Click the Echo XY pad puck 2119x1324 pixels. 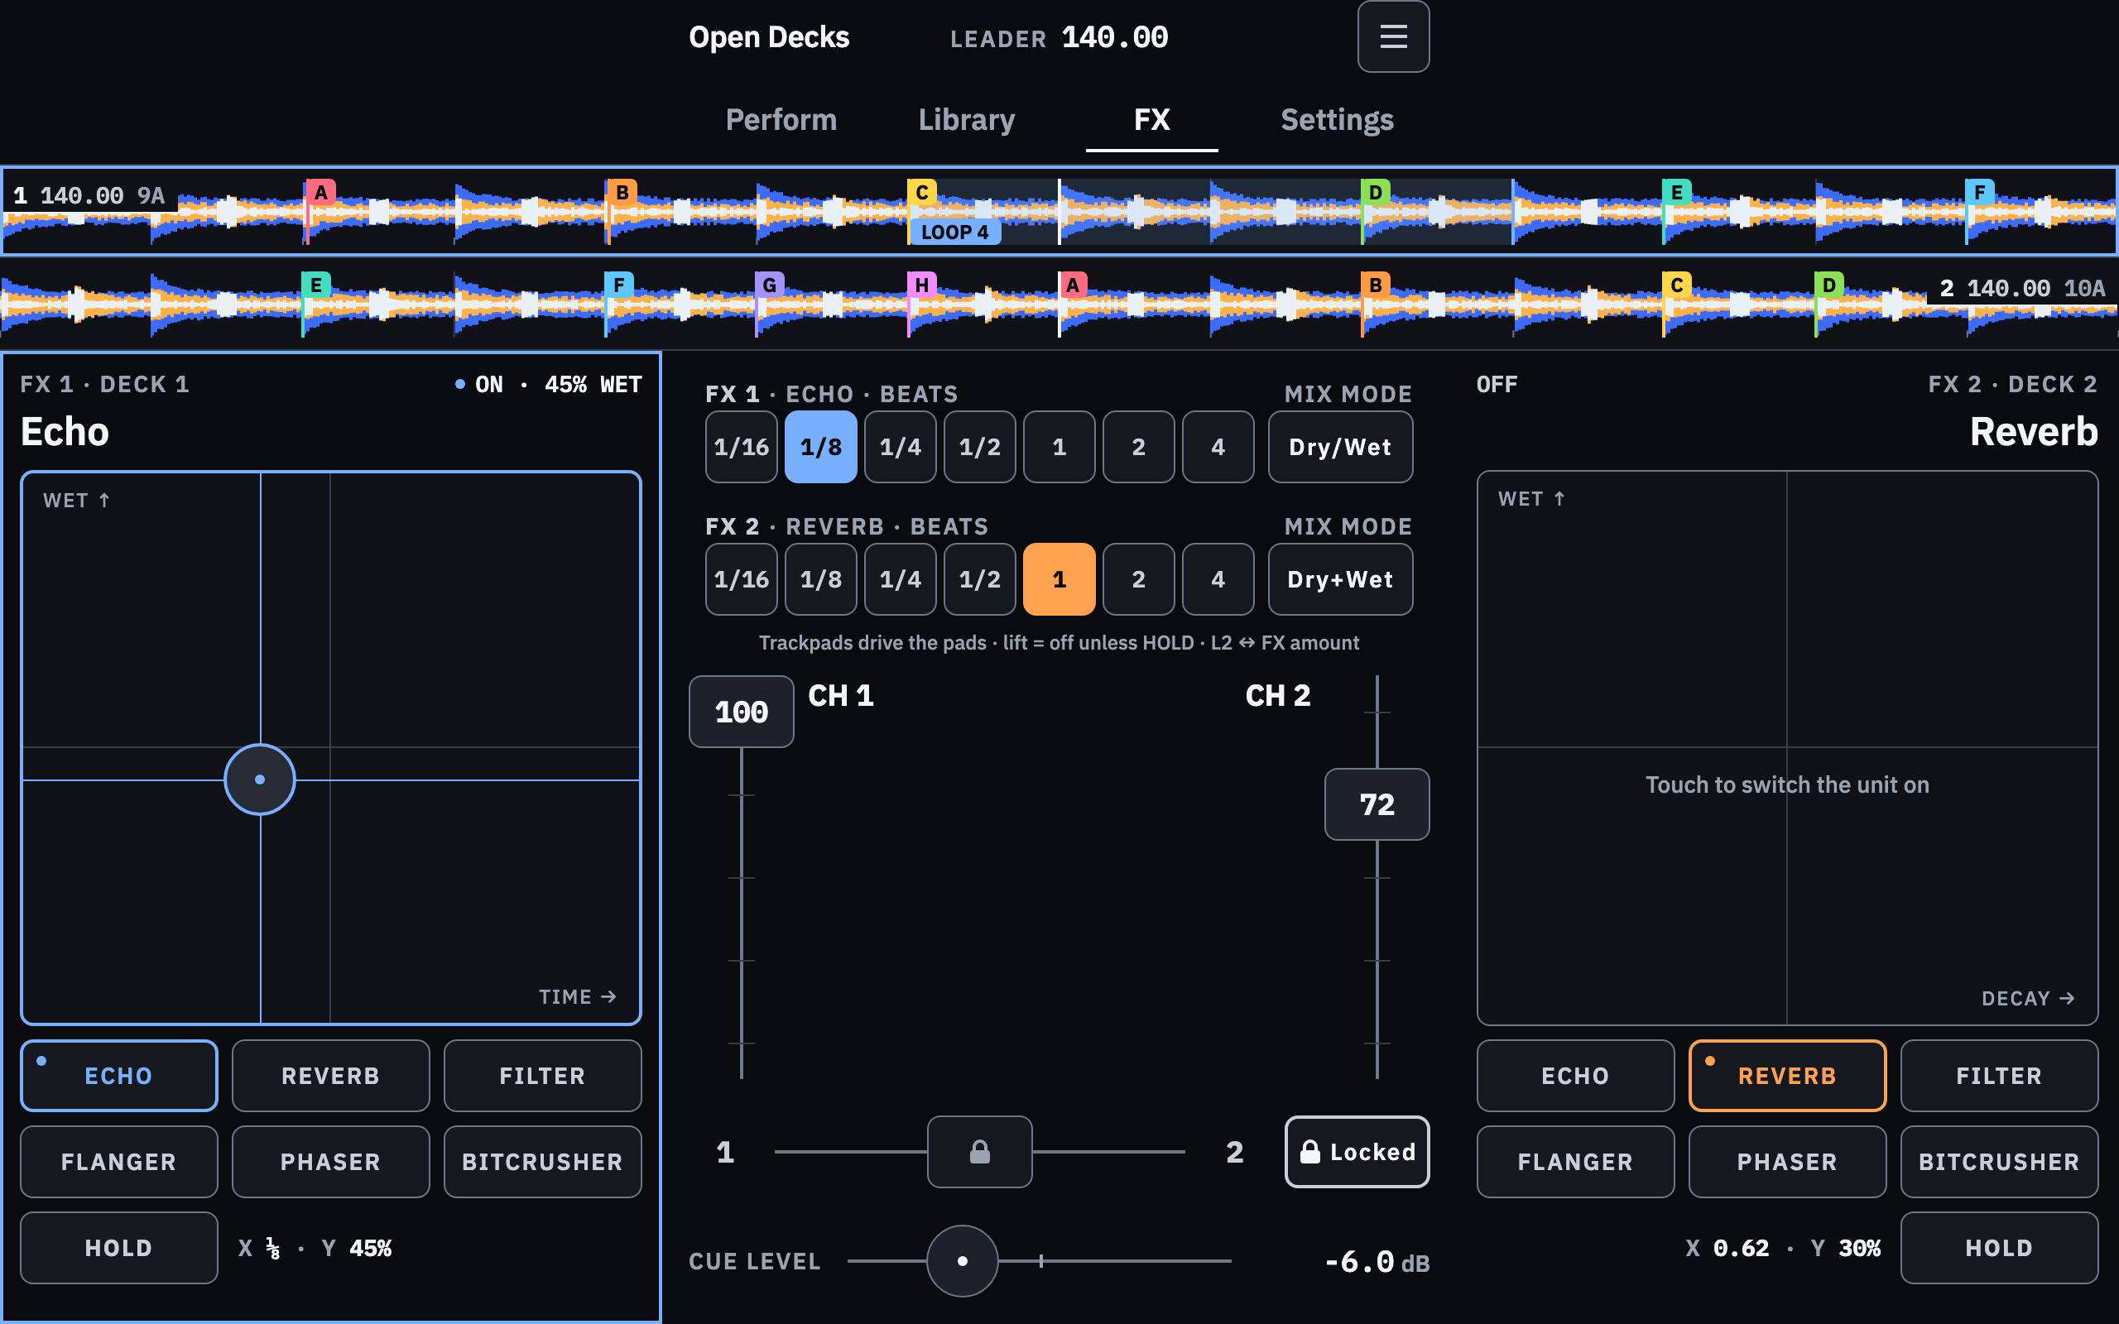point(260,780)
